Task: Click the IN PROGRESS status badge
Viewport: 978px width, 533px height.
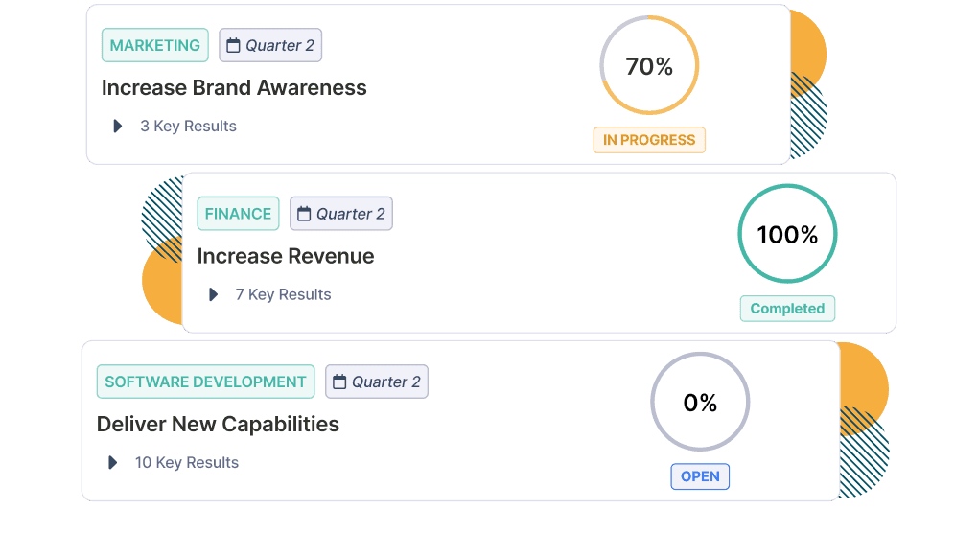Action: (649, 140)
